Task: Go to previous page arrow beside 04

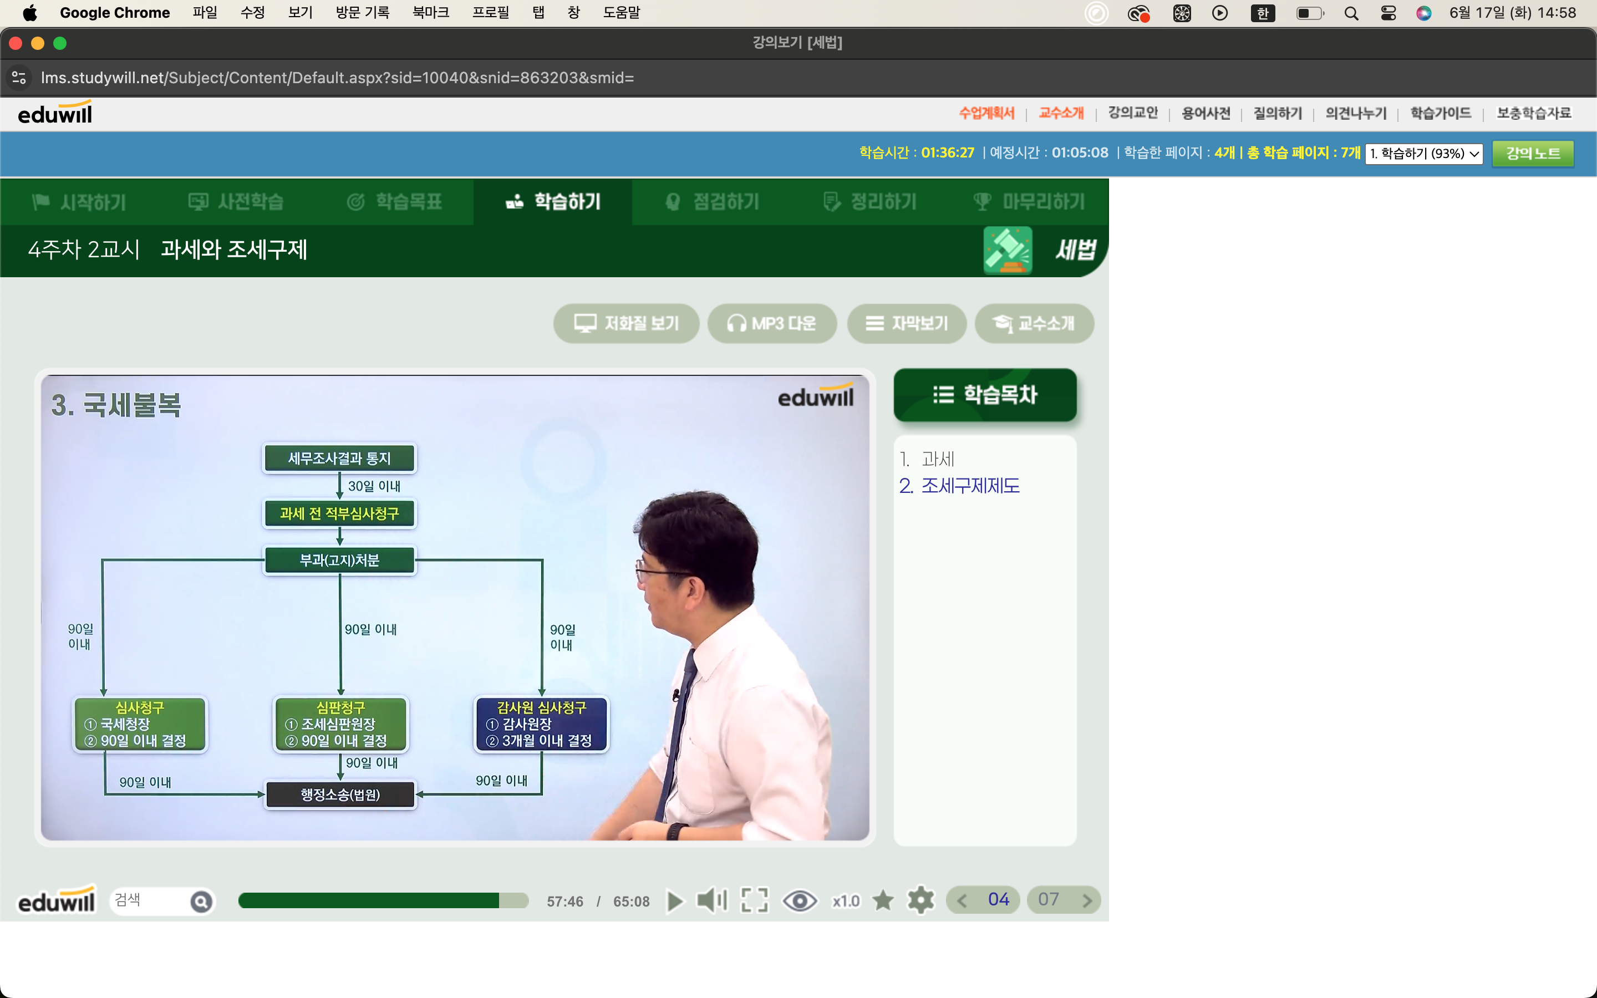Action: coord(962,900)
